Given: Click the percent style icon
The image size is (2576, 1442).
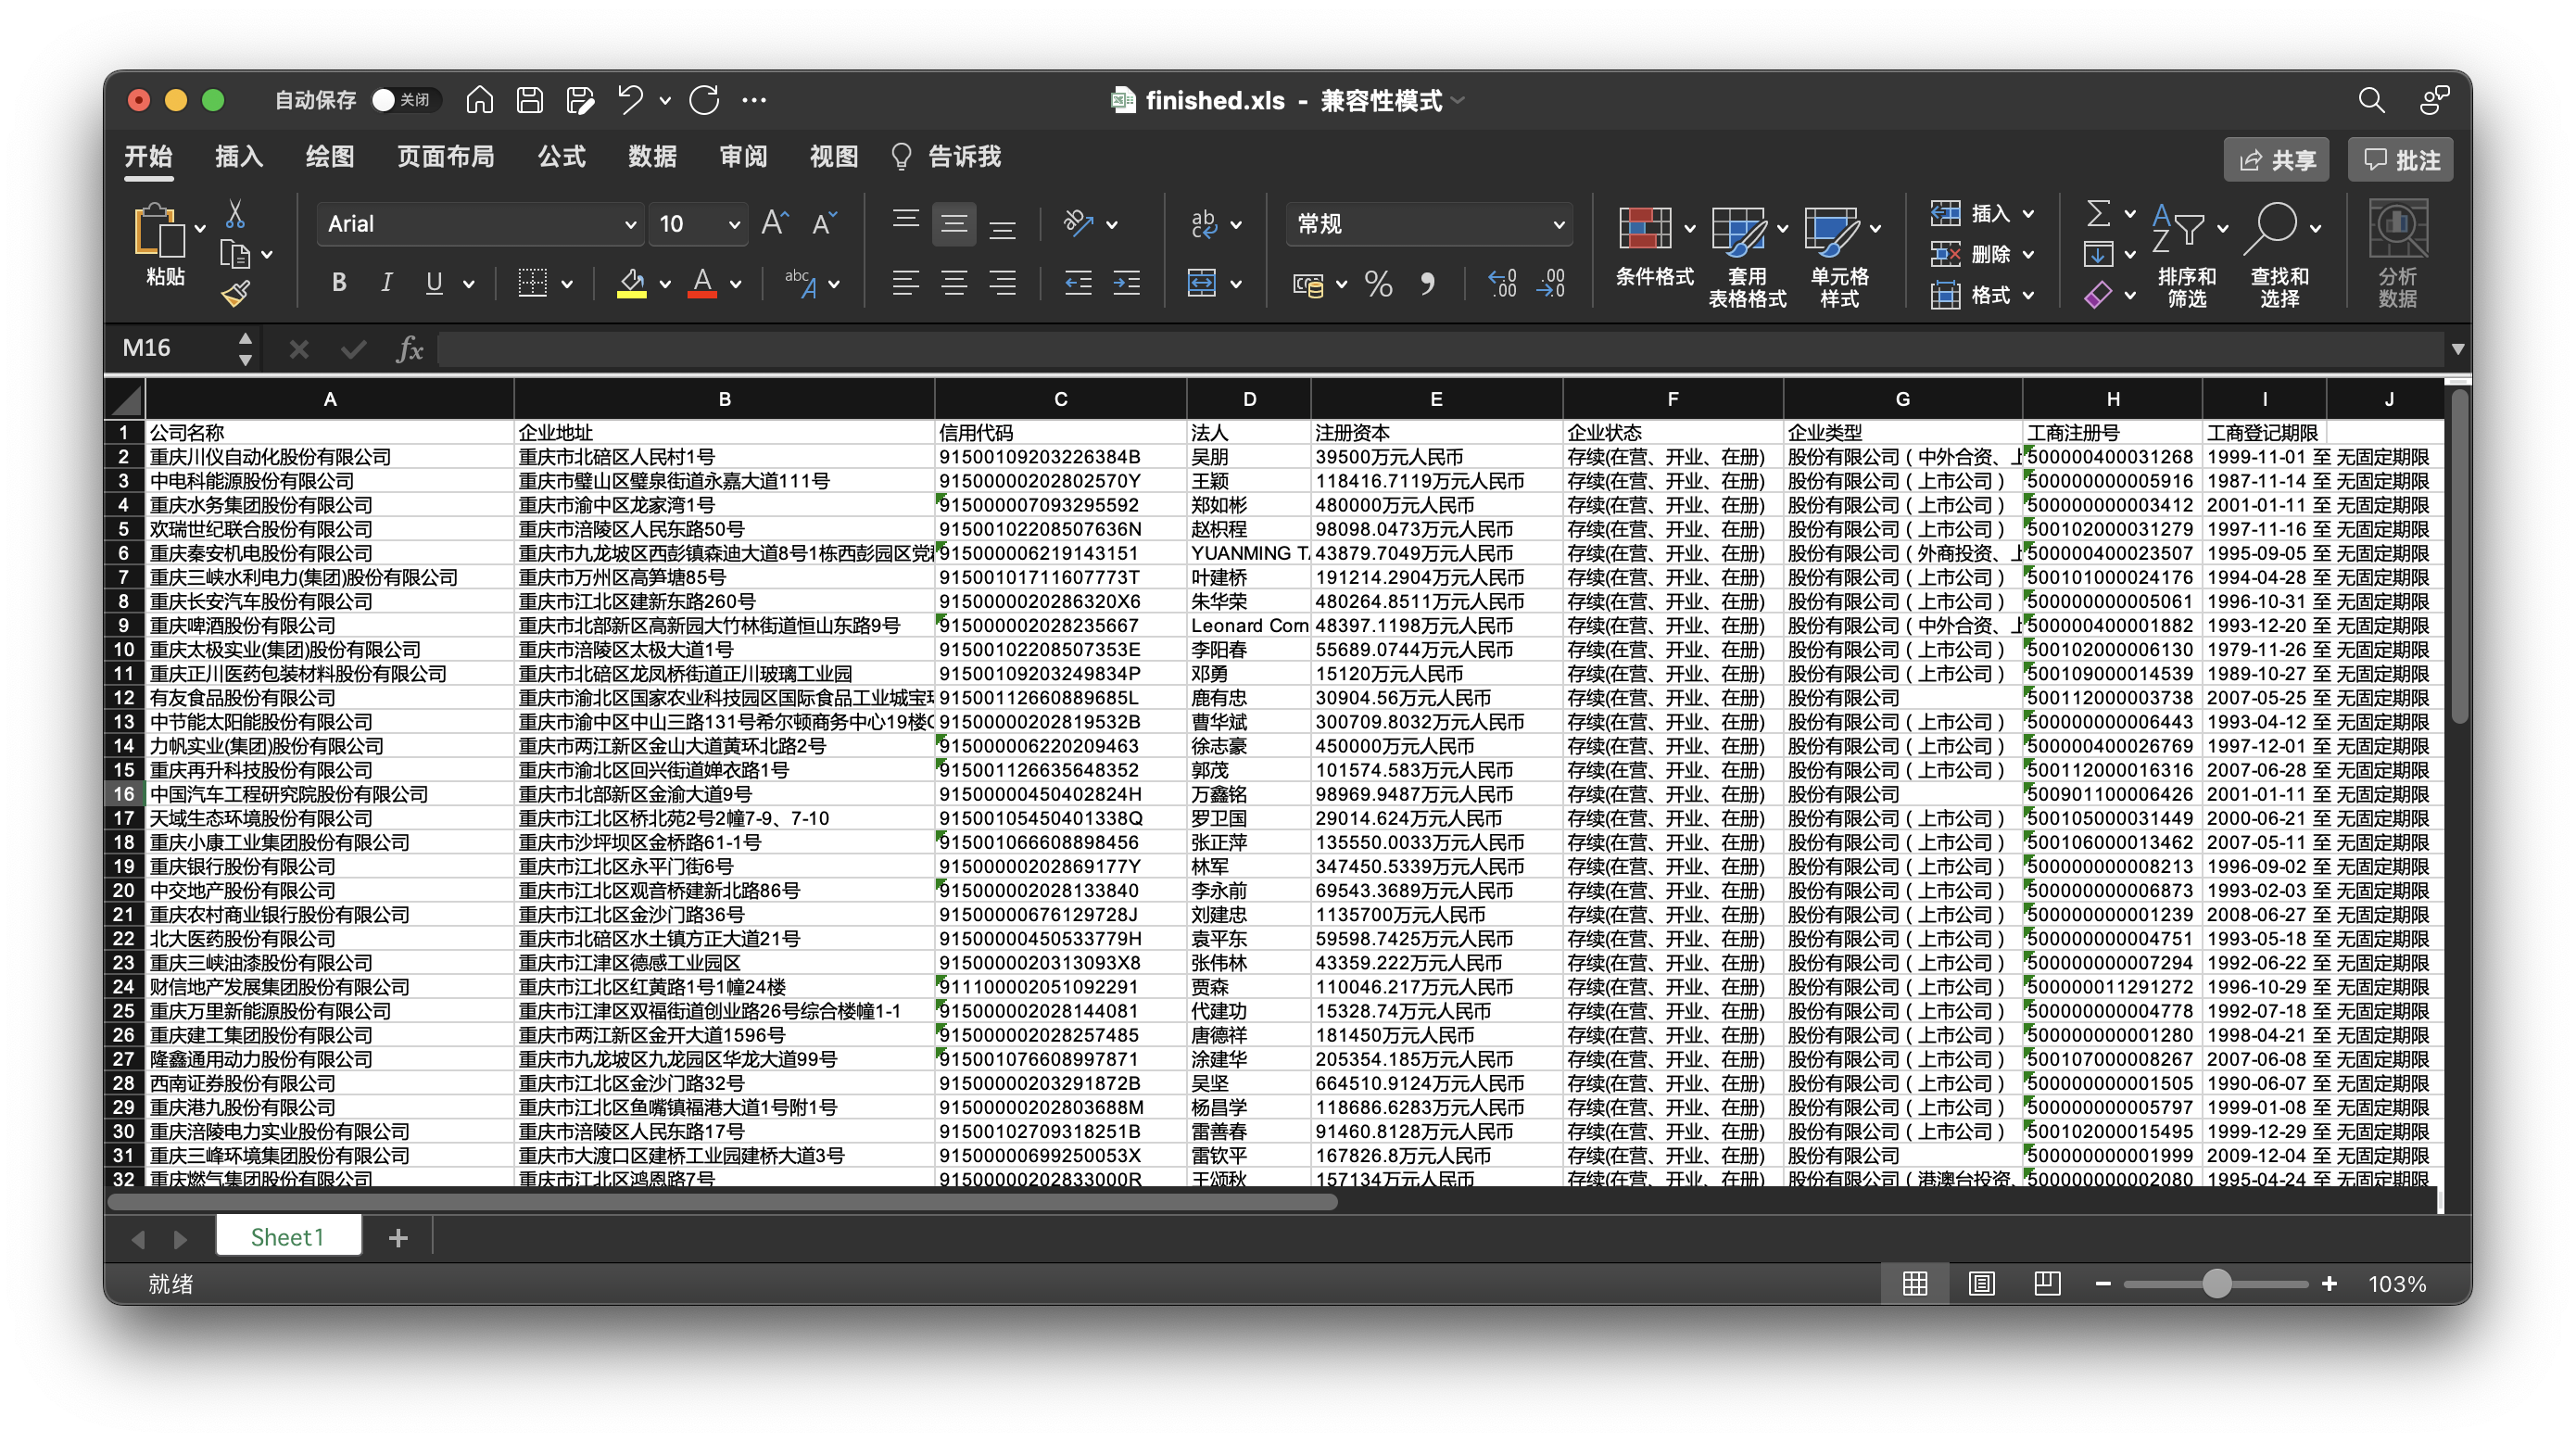Looking at the screenshot, I should click(1378, 284).
